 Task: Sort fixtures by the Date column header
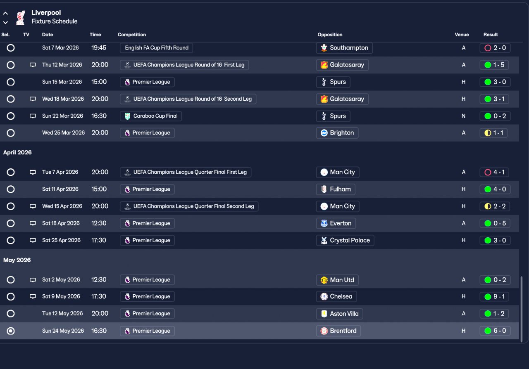coord(48,35)
